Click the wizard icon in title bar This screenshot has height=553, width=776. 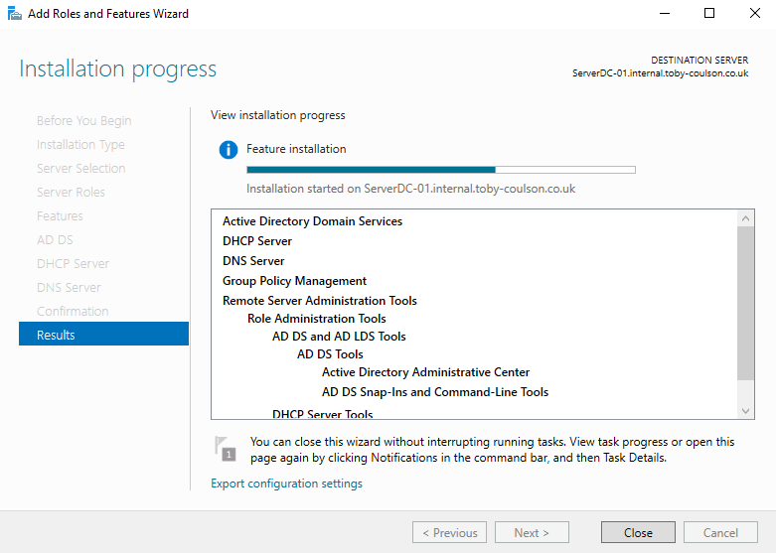point(14,14)
